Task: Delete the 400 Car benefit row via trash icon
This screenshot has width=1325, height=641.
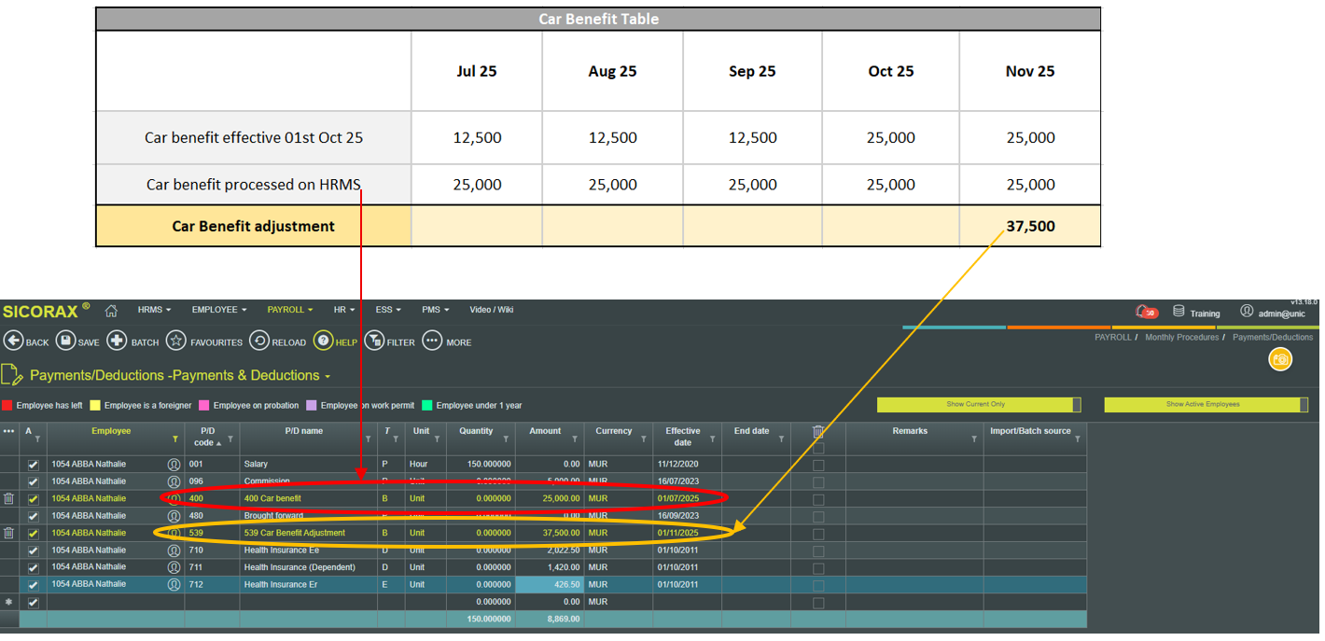Action: [9, 499]
